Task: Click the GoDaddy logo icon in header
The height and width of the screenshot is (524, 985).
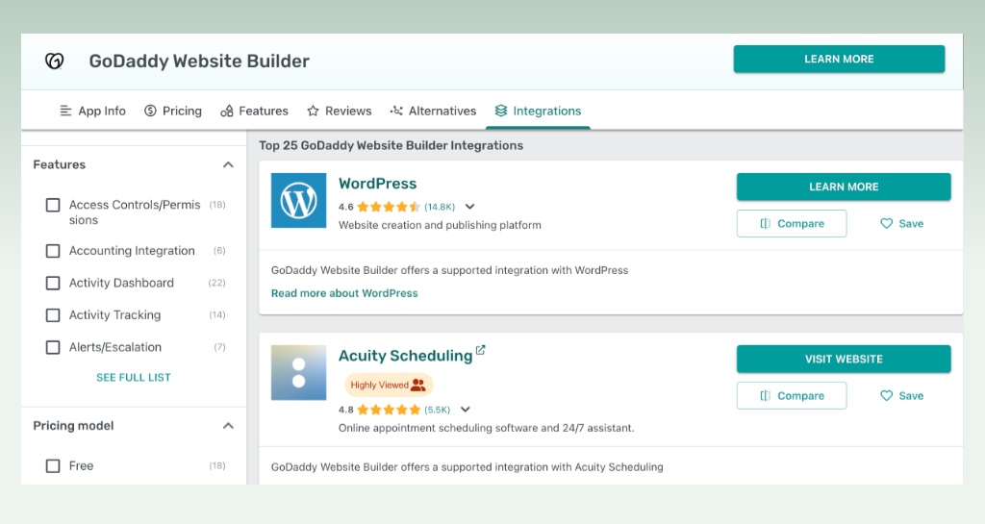Action: pos(55,61)
